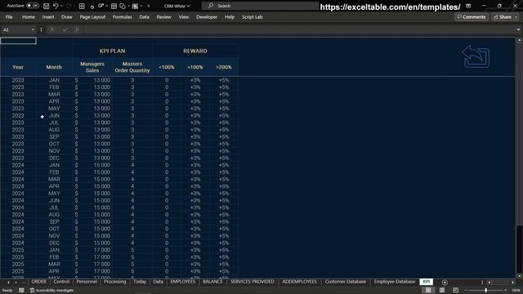Open the Data sheet tab

click(158, 282)
